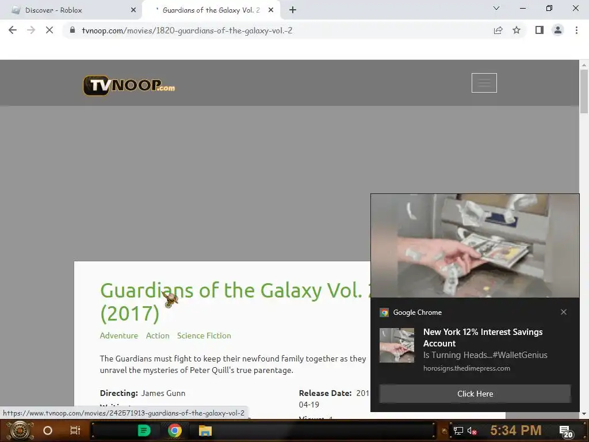Select the James Gunn director text

[163, 393]
